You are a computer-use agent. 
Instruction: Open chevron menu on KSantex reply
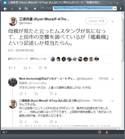click(112, 101)
